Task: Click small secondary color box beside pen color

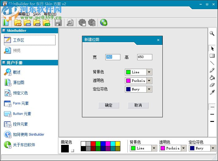Action: pos(72,151)
